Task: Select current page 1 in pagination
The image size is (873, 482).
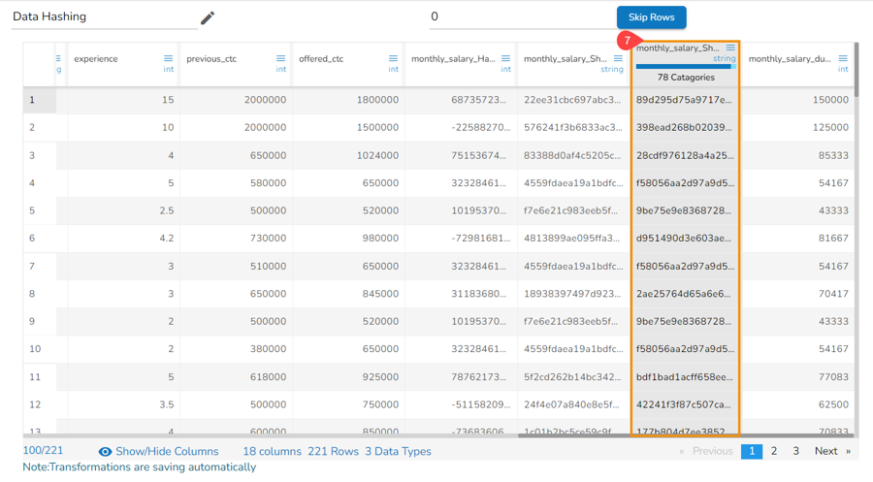Action: pos(751,451)
